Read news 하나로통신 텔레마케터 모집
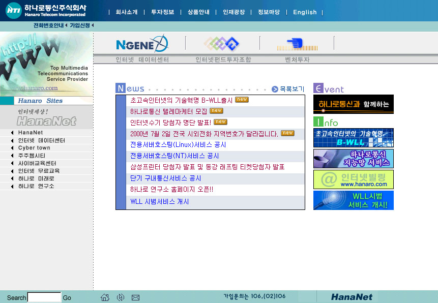The height and width of the screenshot is (303, 438). click(169, 111)
